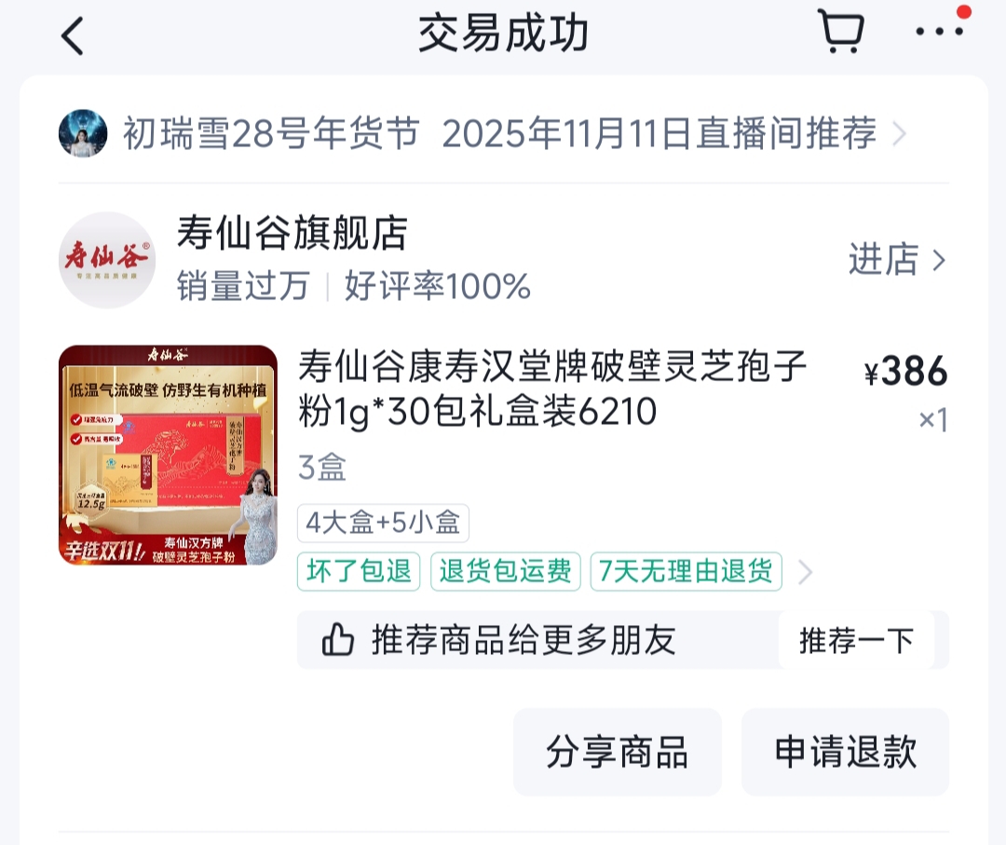Tap the back arrow icon
This screenshot has height=845, width=1006.
pyautogui.click(x=73, y=35)
